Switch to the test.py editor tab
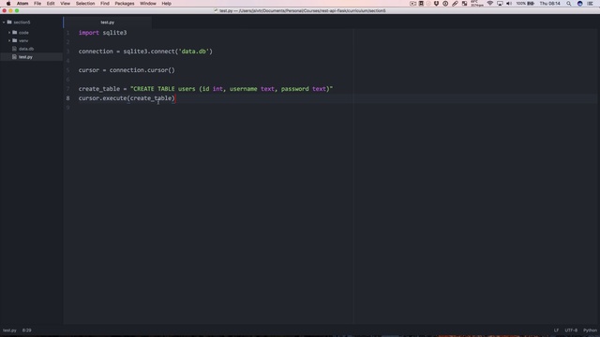Viewport: 600px width, 337px height. click(x=108, y=22)
